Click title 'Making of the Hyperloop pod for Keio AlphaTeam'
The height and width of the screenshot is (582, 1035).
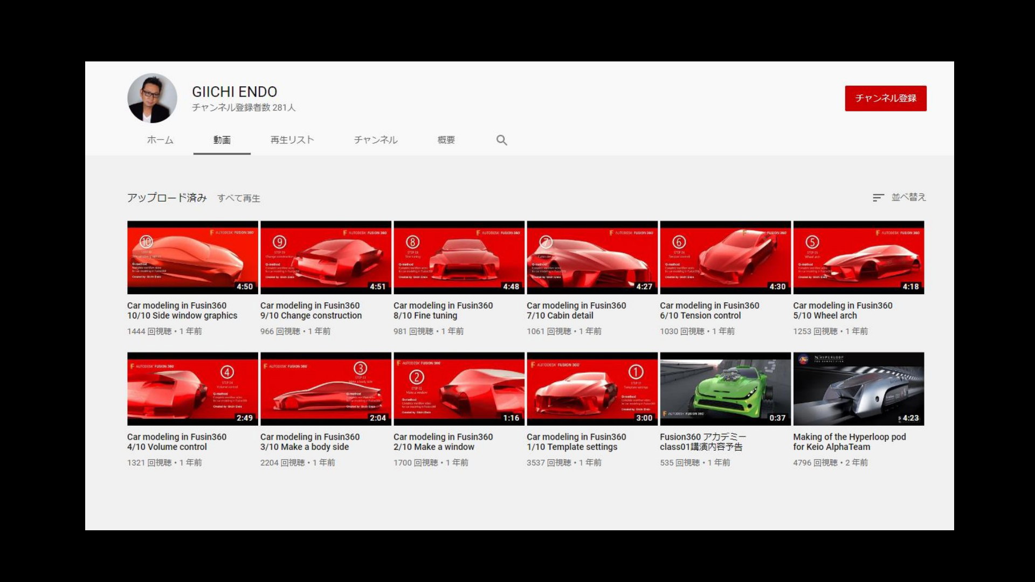click(x=850, y=442)
